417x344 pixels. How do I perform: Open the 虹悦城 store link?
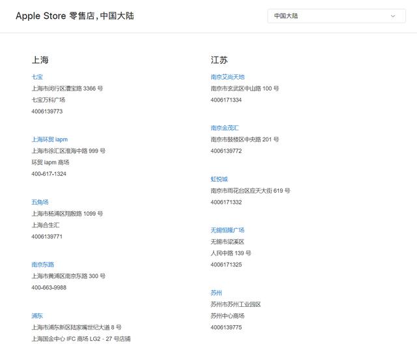219,179
